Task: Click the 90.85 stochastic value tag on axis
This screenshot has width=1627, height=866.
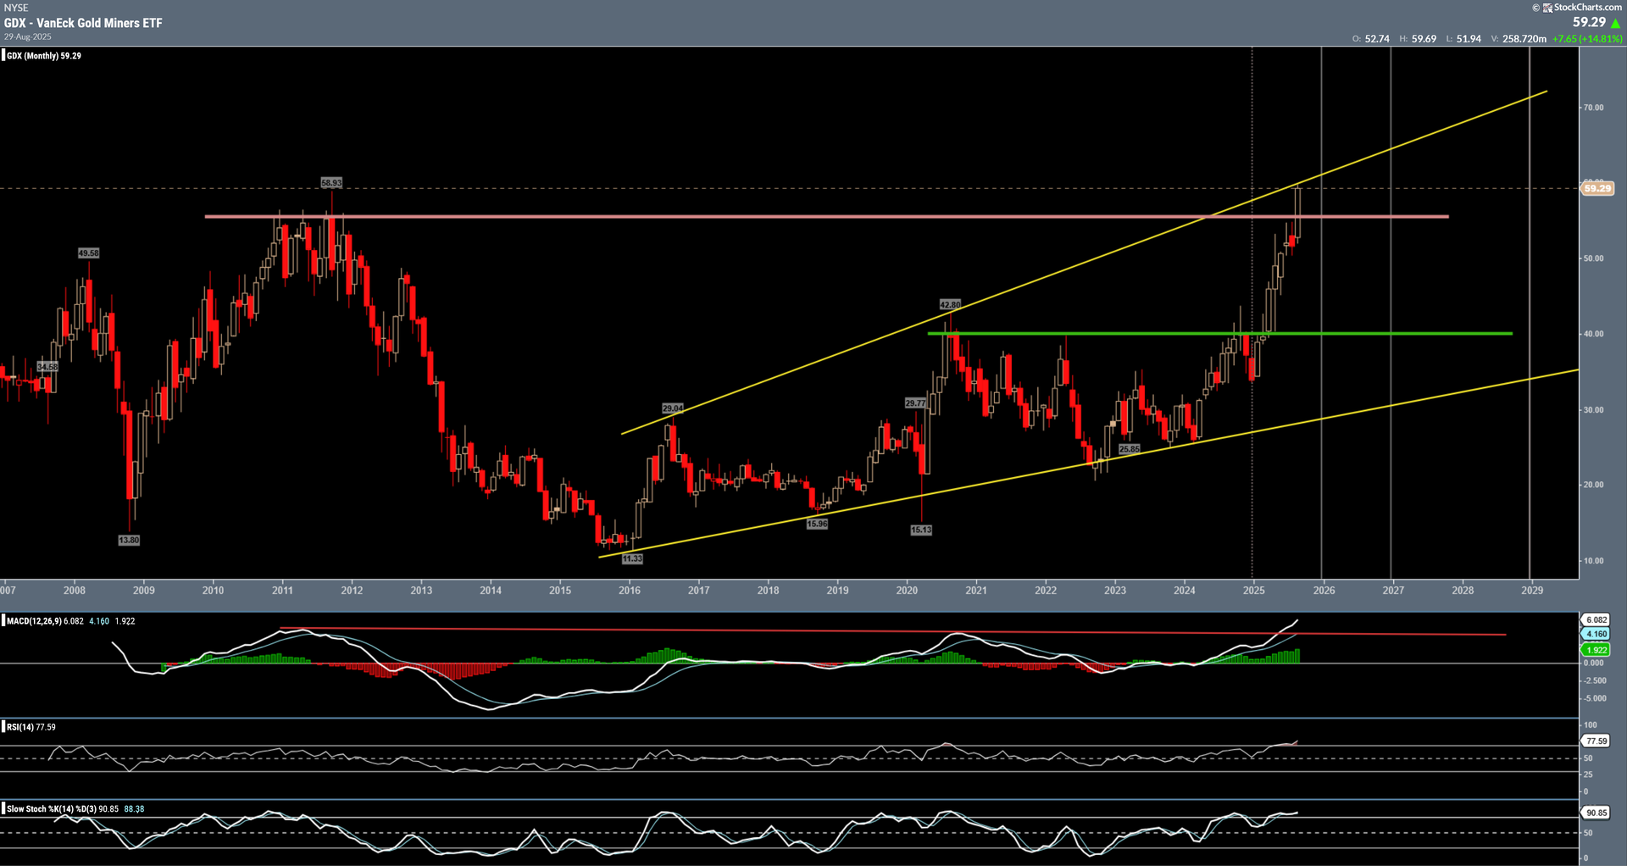Action: (1596, 813)
